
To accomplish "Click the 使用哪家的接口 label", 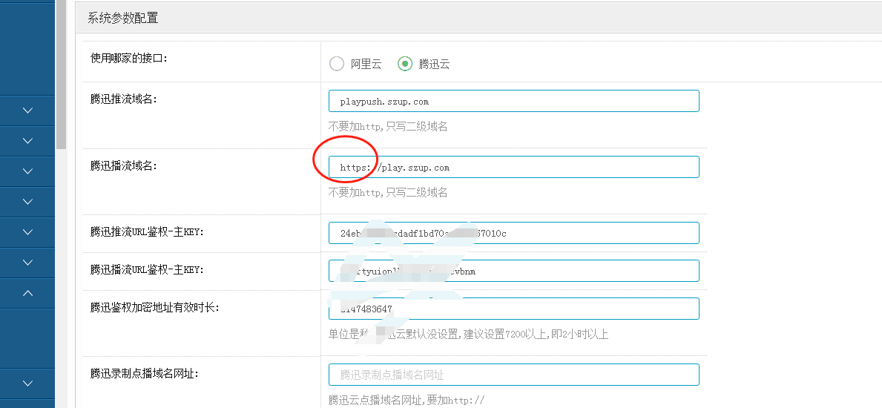I will pyautogui.click(x=129, y=58).
